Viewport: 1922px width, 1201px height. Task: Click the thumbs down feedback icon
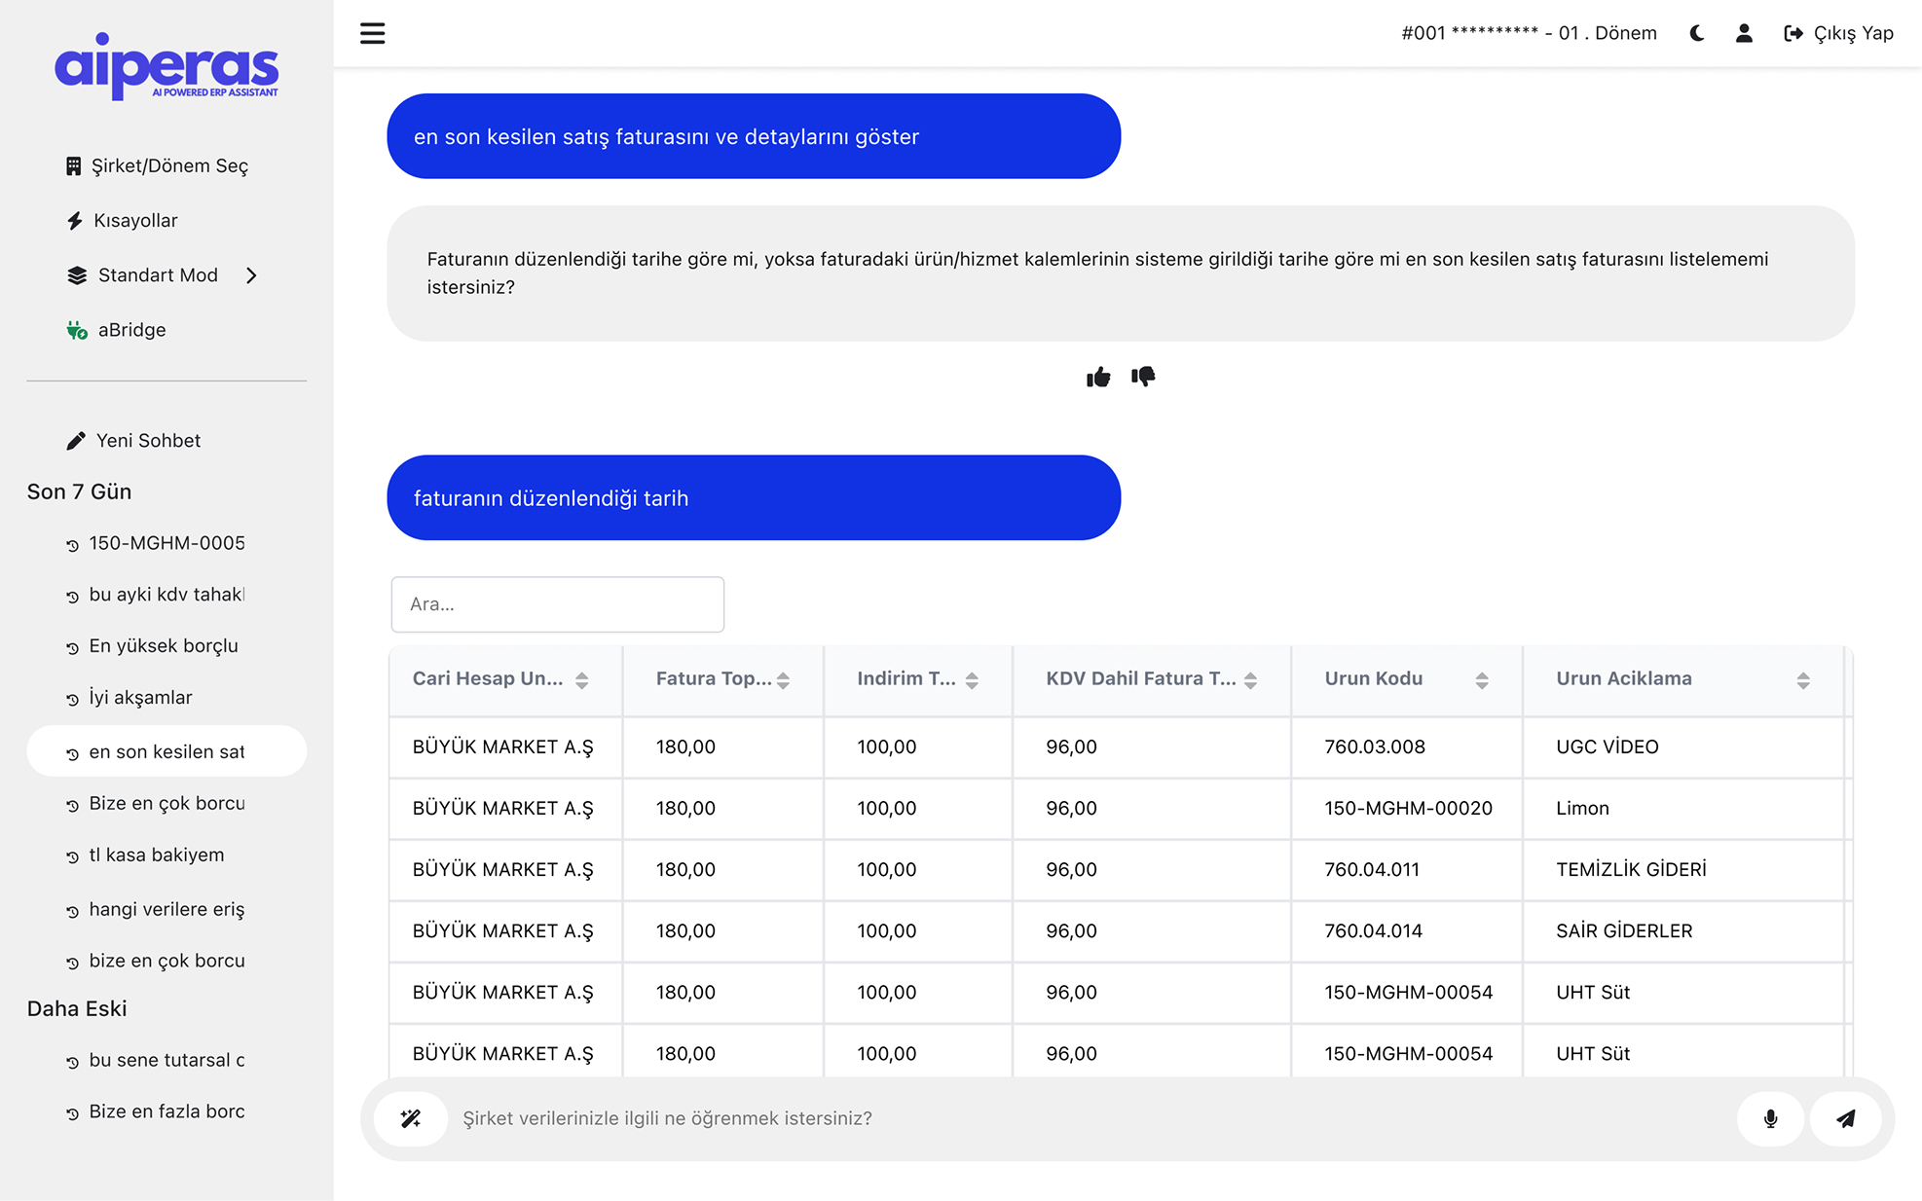[1143, 377]
